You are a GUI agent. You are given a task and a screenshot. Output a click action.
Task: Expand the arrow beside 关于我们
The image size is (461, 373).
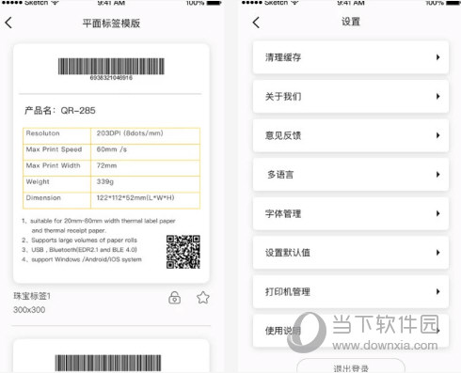(437, 97)
